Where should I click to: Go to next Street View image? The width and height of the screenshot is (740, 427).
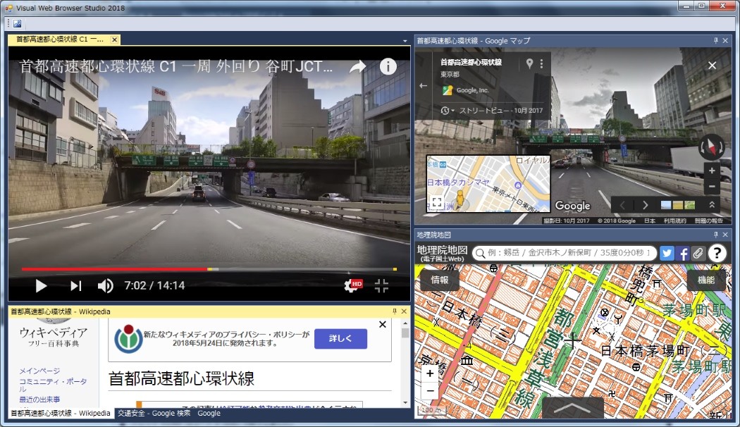pyautogui.click(x=645, y=205)
